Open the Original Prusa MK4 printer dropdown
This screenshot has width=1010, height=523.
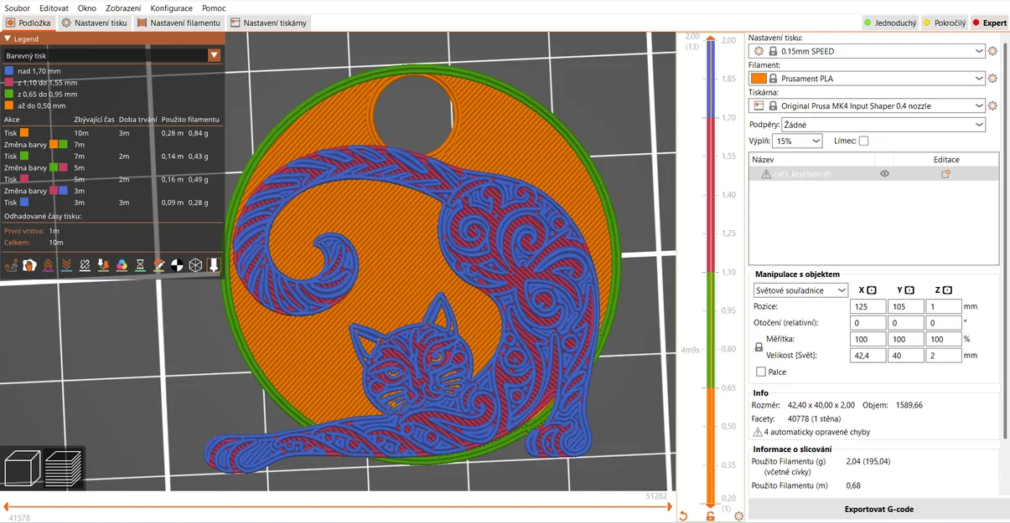coord(868,106)
